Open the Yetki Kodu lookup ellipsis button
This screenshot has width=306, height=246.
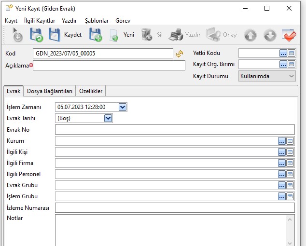283,53
